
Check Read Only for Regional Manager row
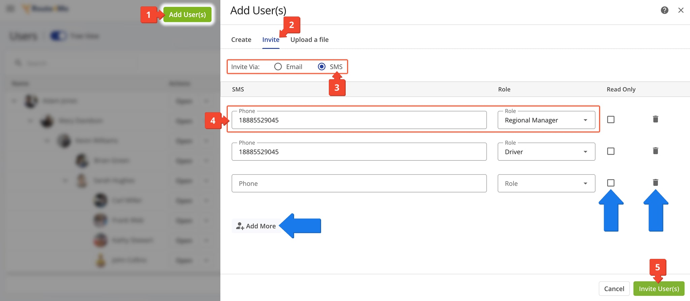tap(611, 119)
